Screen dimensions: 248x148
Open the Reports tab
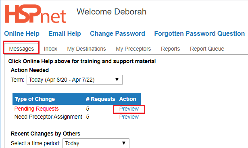point(170,49)
